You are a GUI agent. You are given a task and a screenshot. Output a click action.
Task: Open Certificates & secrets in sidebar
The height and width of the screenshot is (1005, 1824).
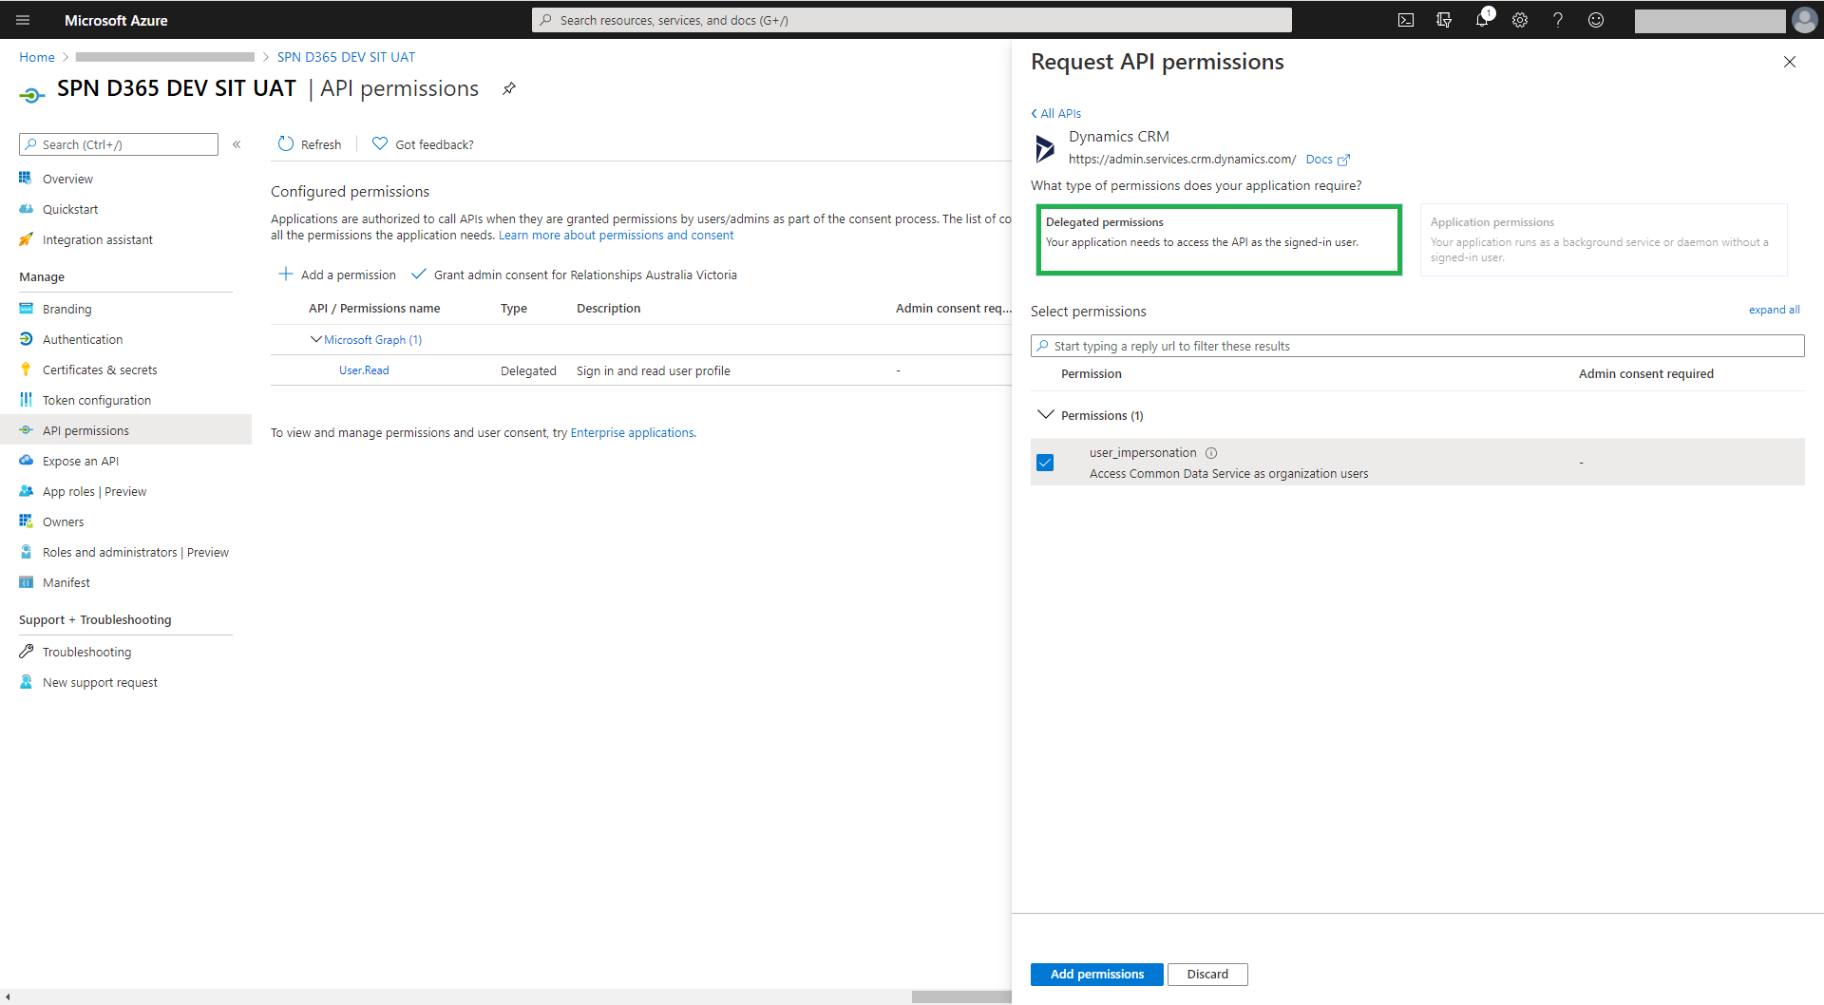click(x=100, y=370)
